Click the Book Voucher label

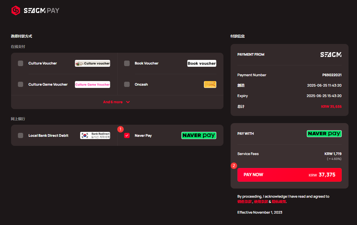click(146, 63)
